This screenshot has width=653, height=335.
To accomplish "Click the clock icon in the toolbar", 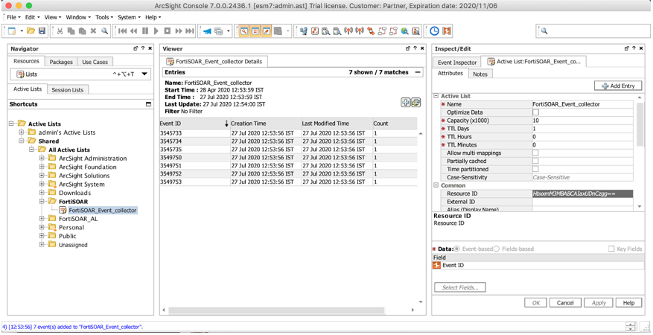I will (435, 31).
